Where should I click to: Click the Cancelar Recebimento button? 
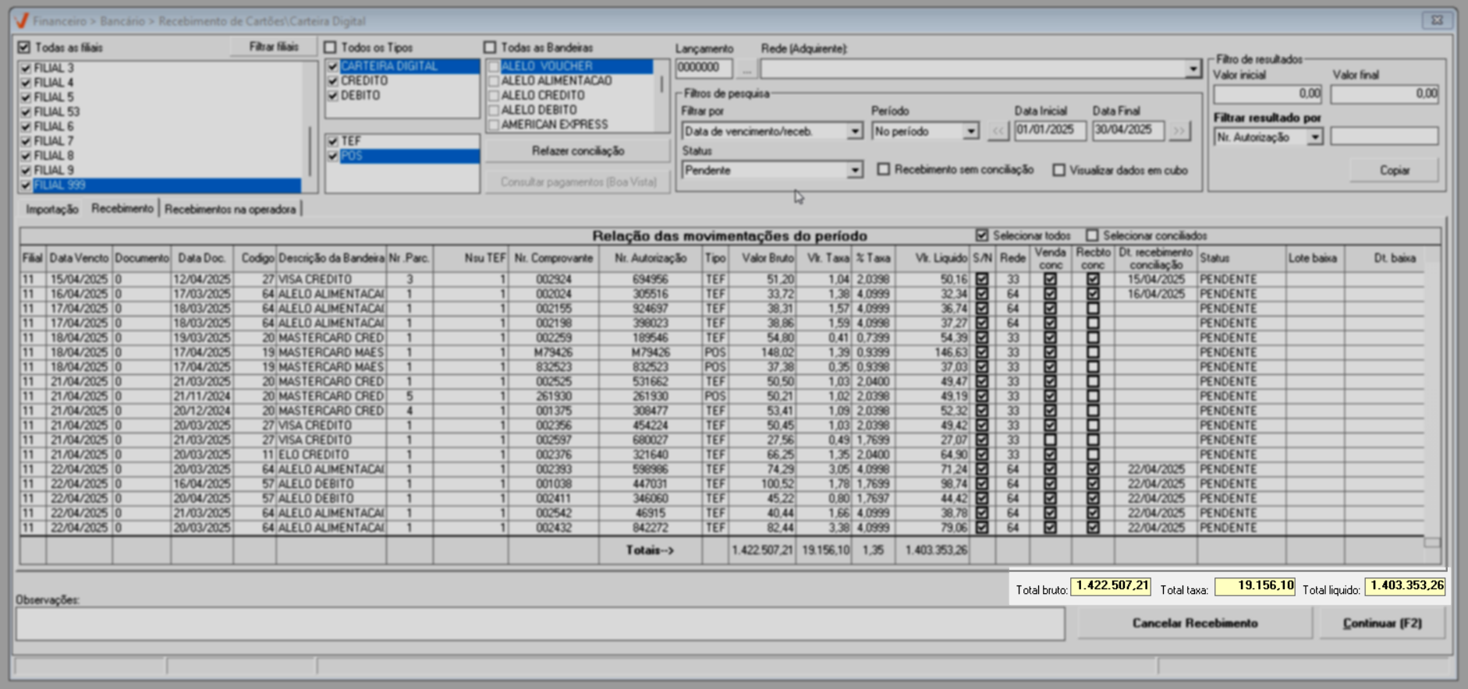point(1194,624)
